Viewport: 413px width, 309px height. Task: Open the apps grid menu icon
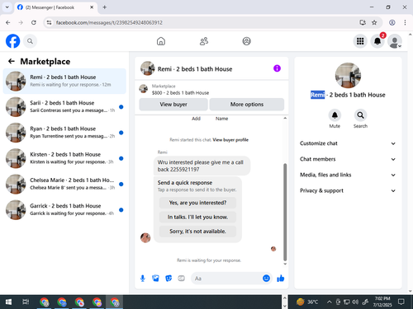click(360, 41)
